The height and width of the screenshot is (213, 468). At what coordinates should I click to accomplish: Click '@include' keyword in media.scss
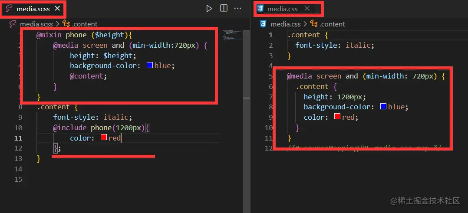[70, 128]
